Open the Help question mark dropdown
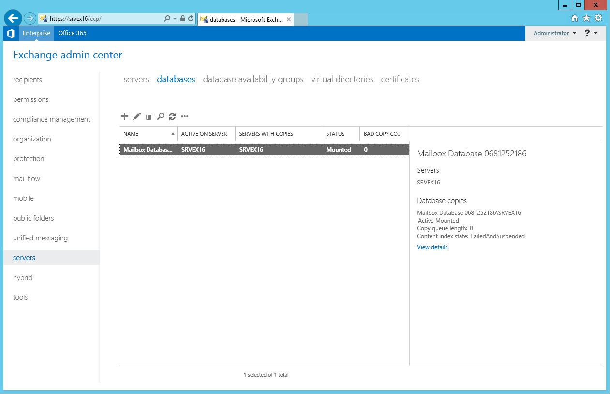 [x=591, y=33]
